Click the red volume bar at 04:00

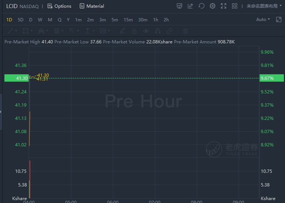[30, 179]
